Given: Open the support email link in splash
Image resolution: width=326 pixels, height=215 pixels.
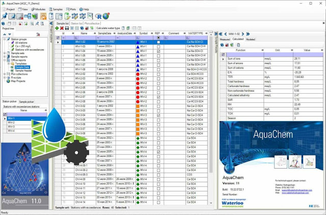Looking at the screenshot, I should pyautogui.click(x=297, y=190).
